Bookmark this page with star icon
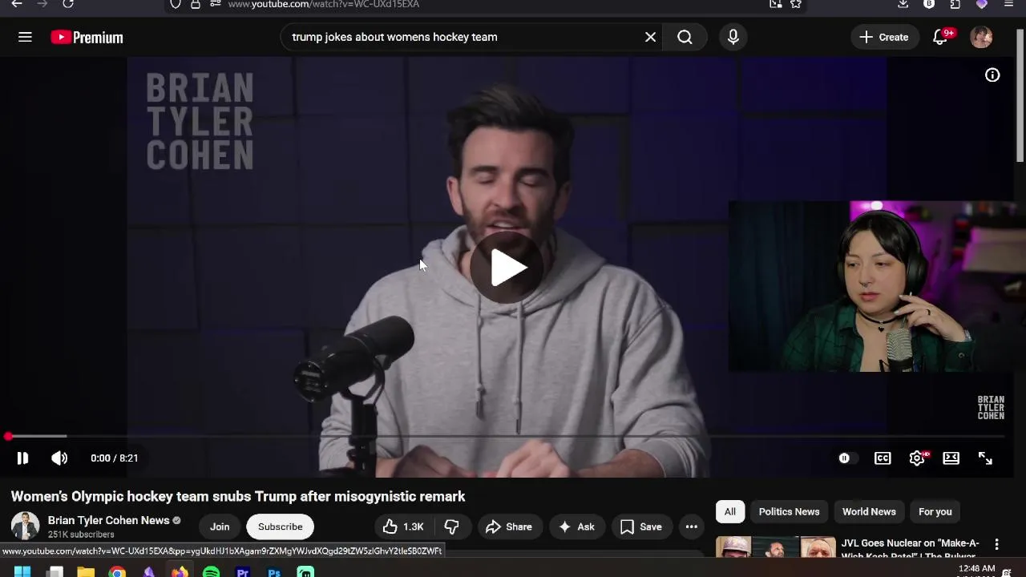Screen dimensions: 1026x577 (x=796, y=4)
